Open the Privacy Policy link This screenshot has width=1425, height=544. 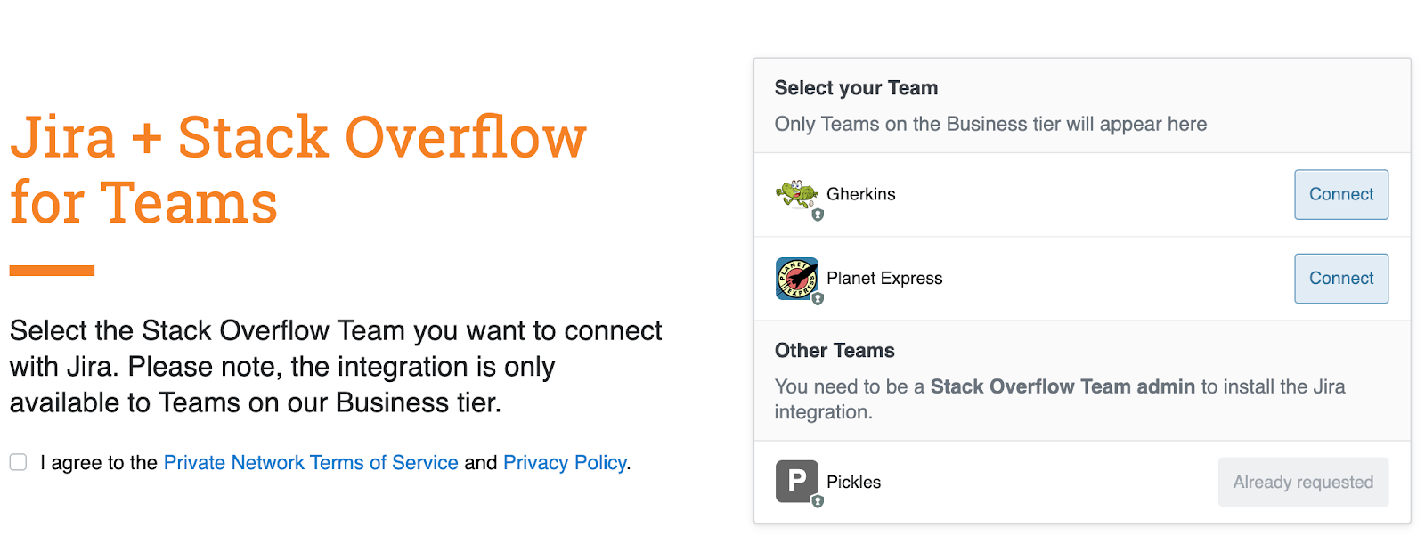coord(565,463)
